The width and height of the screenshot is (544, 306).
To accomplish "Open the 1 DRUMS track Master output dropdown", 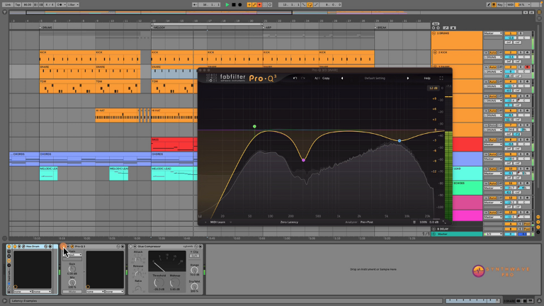I will pos(493,33).
